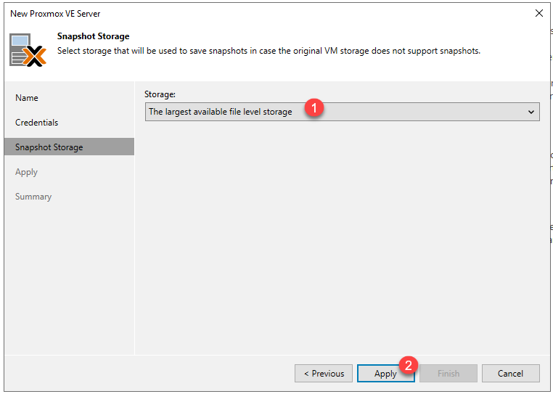Click the disabled Finish button
This screenshot has width=553, height=394.
pos(448,373)
